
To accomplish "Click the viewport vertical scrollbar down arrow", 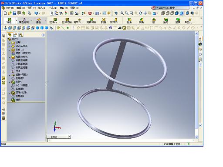I will click(196, 137).
